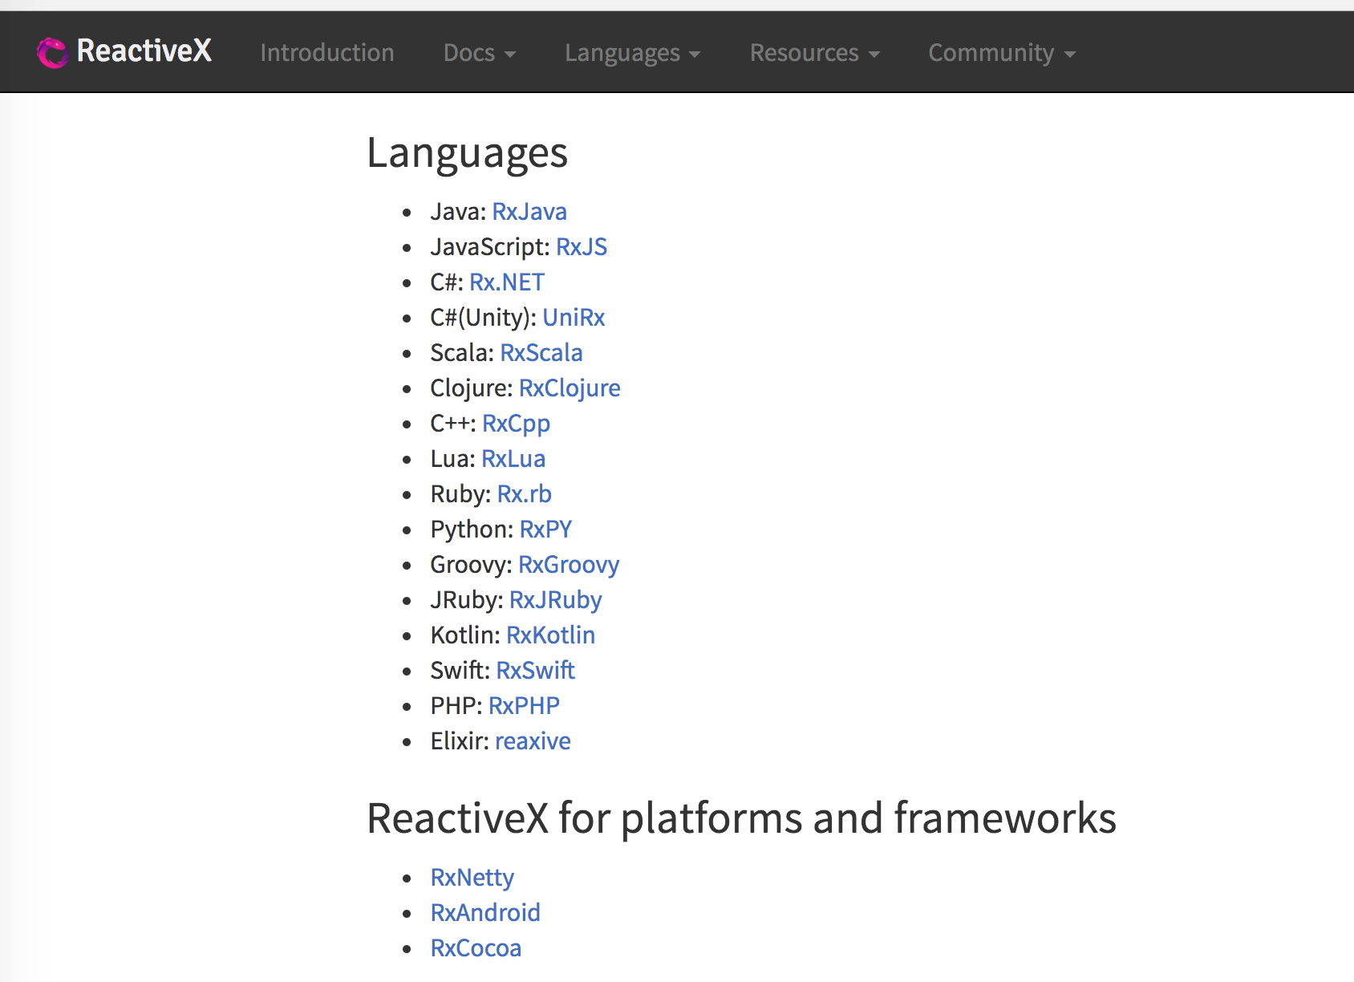Expand the Docs dropdown menu
This screenshot has height=982, width=1354.
click(480, 53)
